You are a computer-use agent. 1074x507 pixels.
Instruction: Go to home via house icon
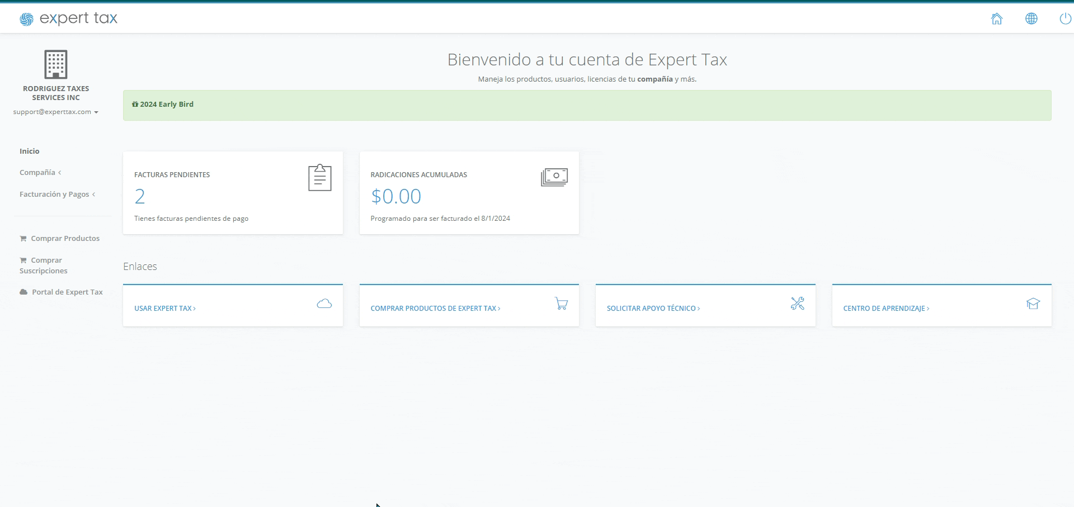click(x=997, y=18)
